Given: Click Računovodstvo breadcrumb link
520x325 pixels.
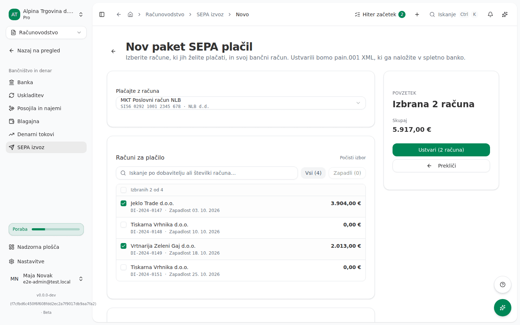Looking at the screenshot, I should [165, 14].
